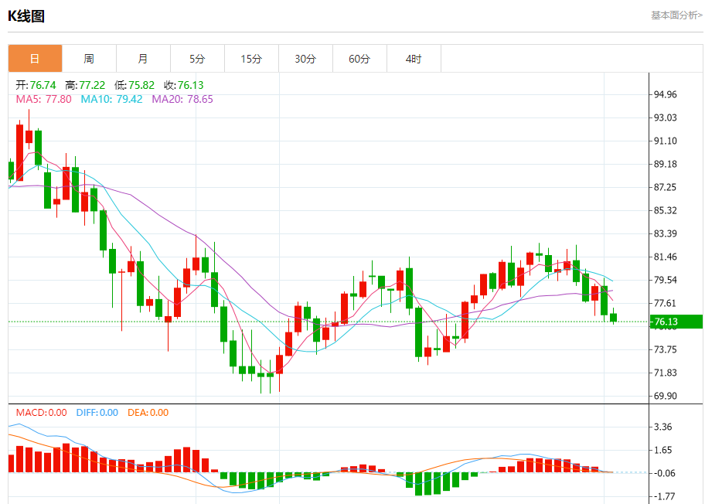Click the DEA:0.00 indicator label

[148, 412]
